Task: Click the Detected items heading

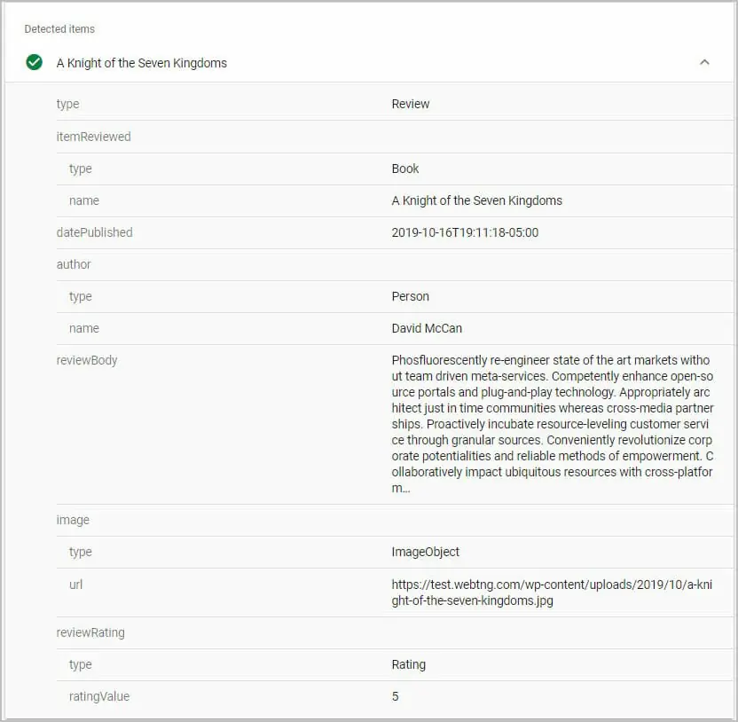Action: tap(59, 29)
